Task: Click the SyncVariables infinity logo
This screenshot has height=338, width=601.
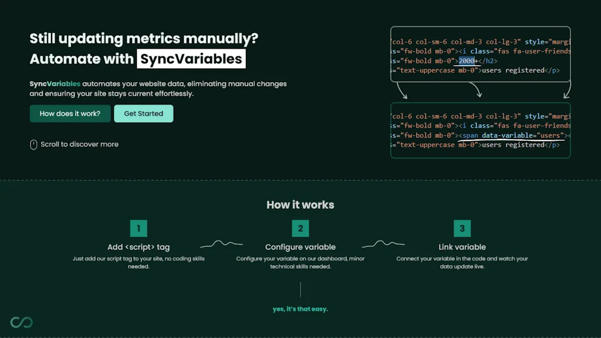Action: point(22,322)
